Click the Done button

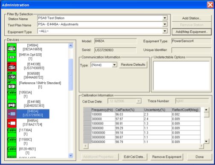[200, 157]
